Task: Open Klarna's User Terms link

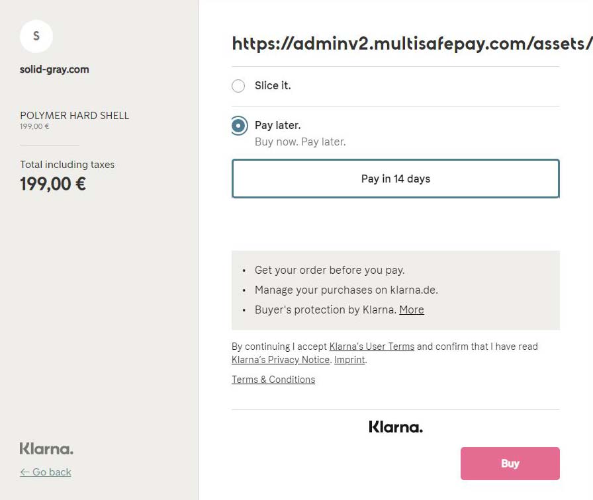Action: click(x=372, y=346)
